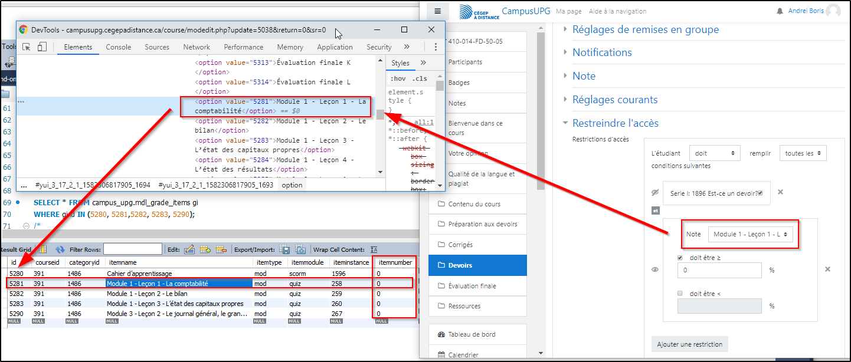851x362 pixels.
Task: Click the 'Ajouter une restriction' button
Action: [x=689, y=344]
